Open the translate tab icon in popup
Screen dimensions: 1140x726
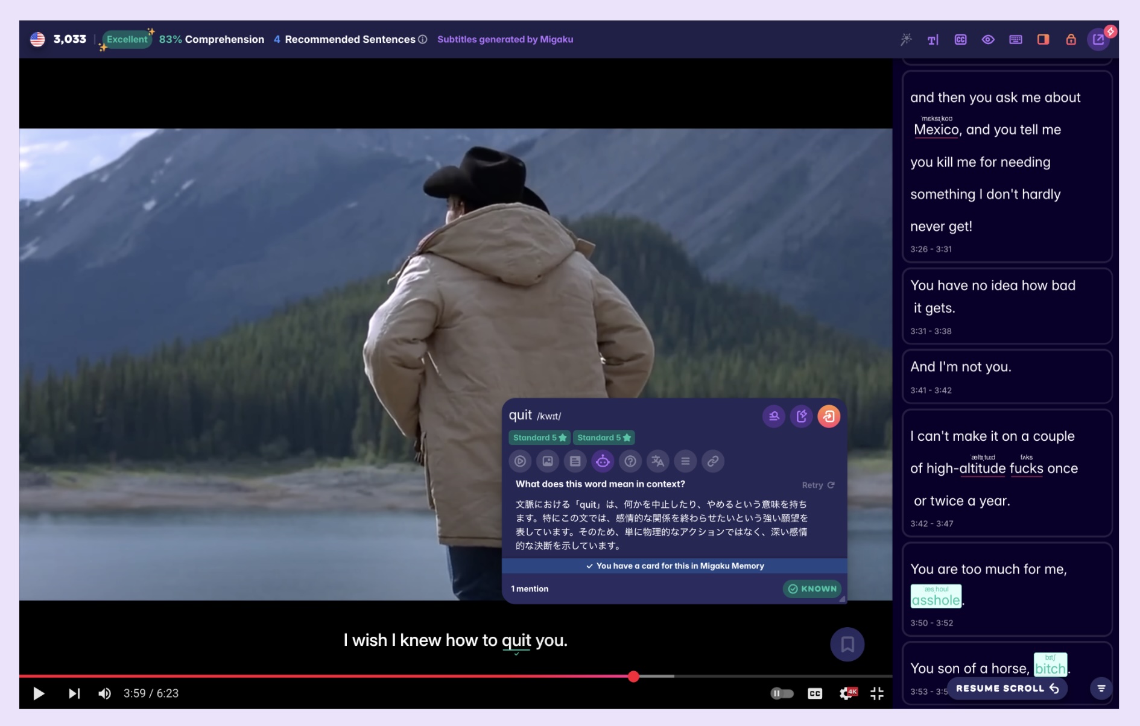point(657,461)
